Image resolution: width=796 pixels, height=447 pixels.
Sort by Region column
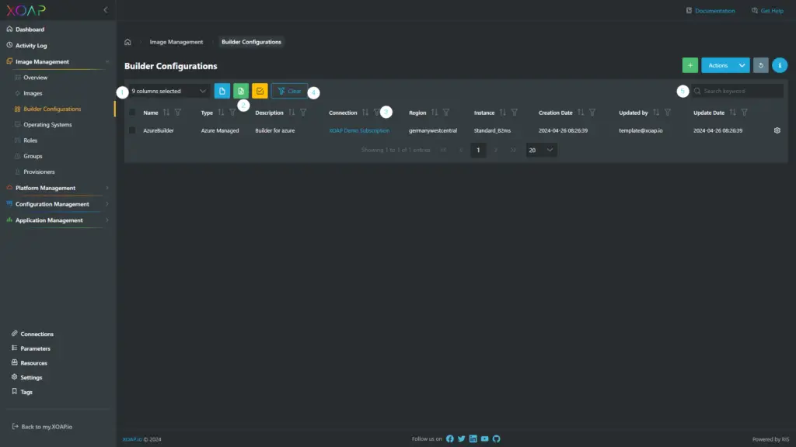[x=434, y=113]
